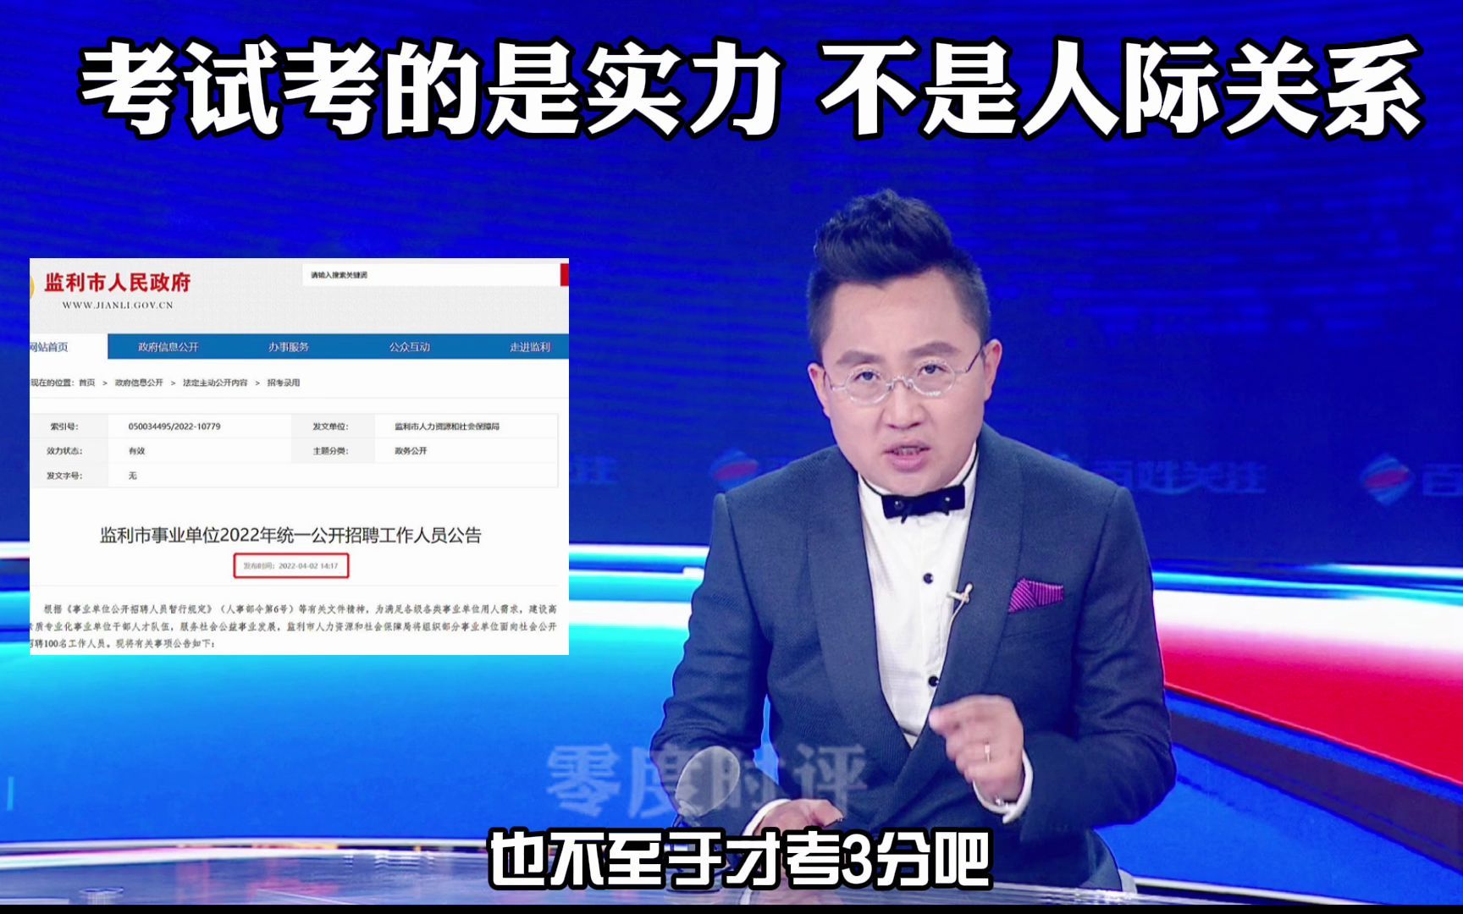This screenshot has width=1463, height=914.
Task: Open the 招考录用 breadcrumb link
Action: [284, 383]
